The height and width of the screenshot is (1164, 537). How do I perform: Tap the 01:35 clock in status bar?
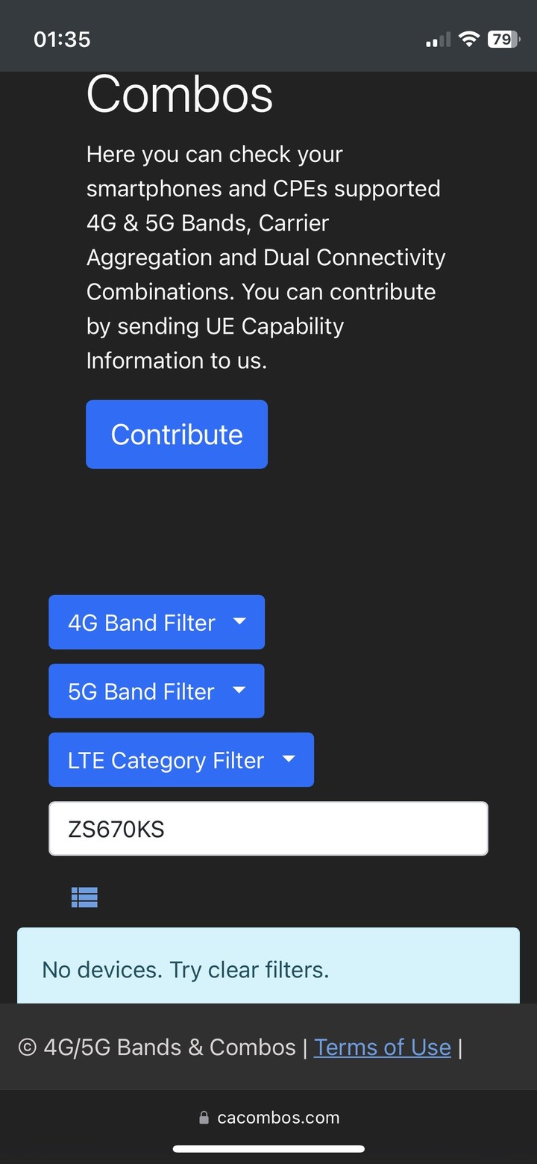pyautogui.click(x=62, y=40)
